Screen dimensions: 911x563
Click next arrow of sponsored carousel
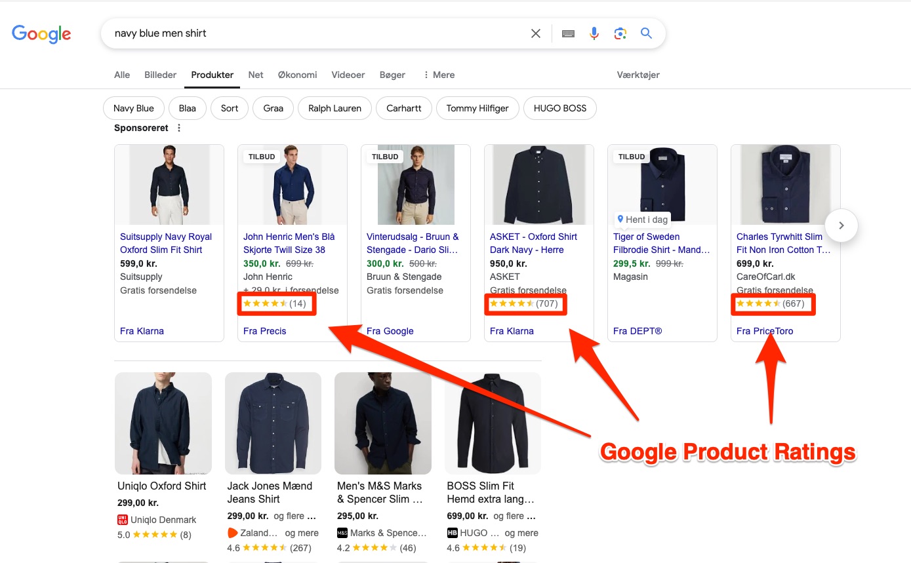[x=841, y=225]
